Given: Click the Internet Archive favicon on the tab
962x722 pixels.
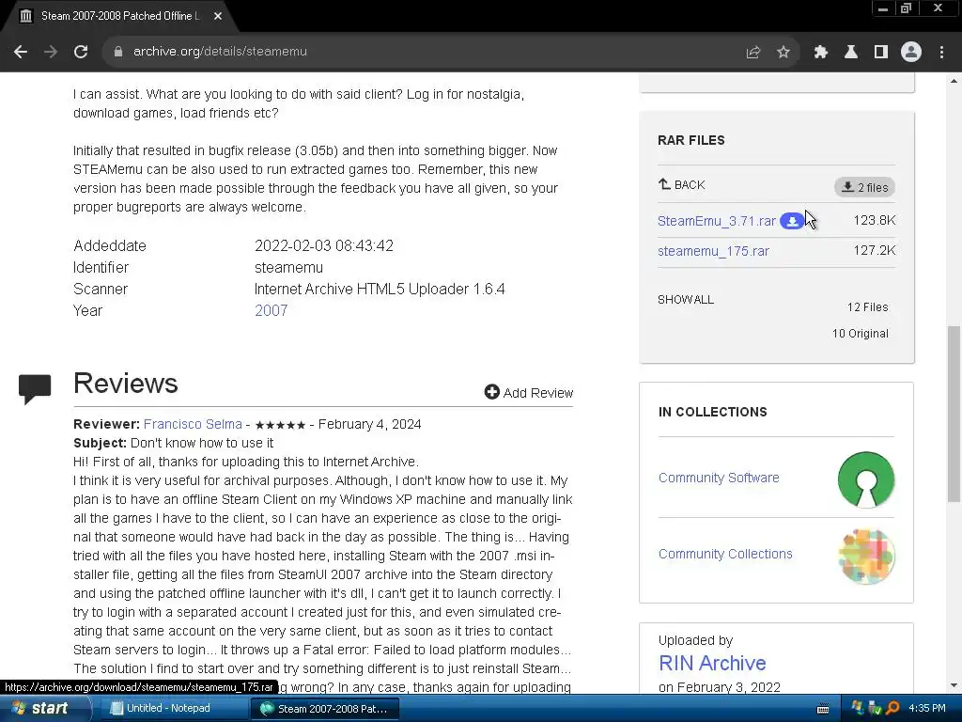Looking at the screenshot, I should tap(25, 17).
